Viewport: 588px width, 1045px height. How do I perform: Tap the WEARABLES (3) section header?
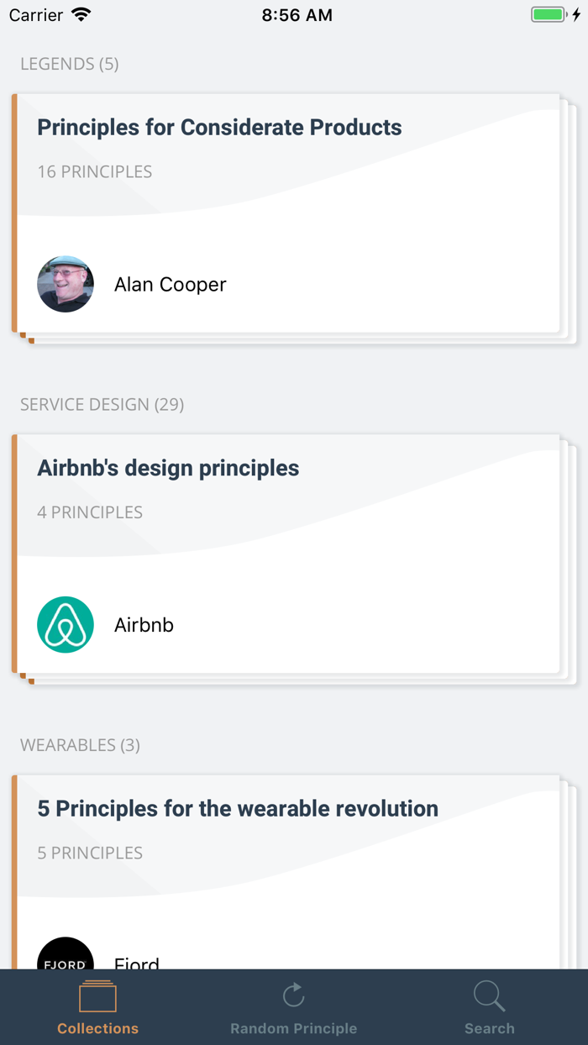click(x=80, y=745)
